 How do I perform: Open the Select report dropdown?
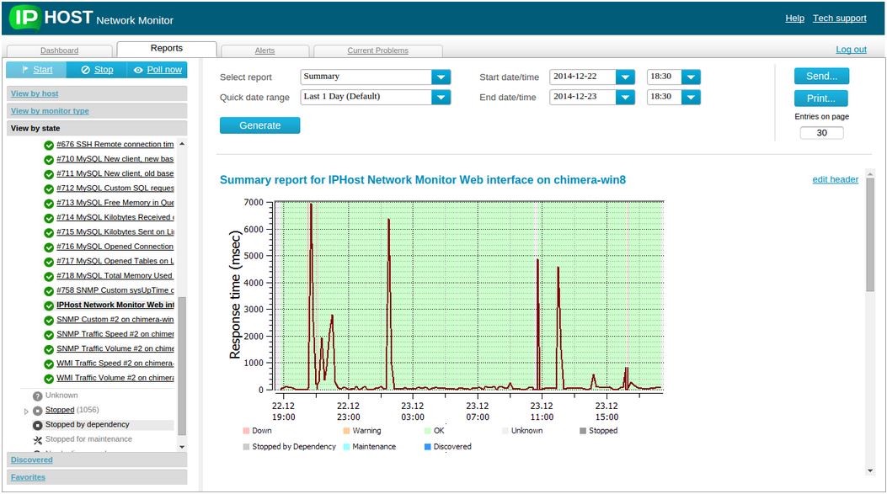click(441, 77)
